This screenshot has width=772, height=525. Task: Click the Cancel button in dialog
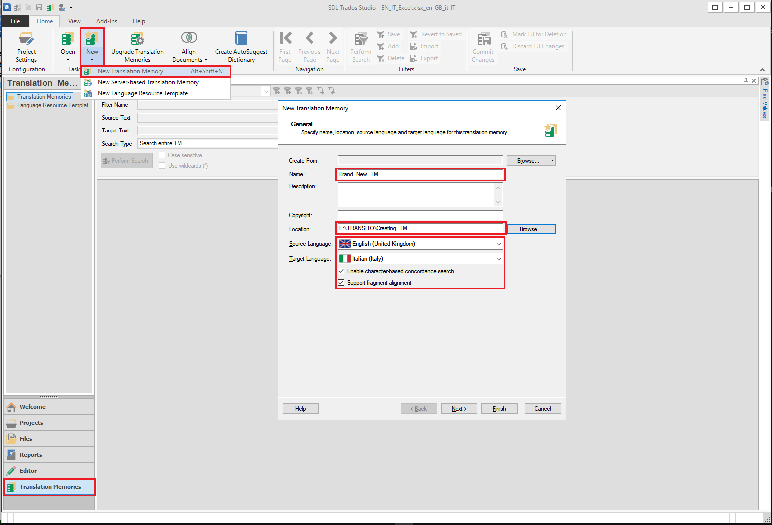[x=543, y=409]
